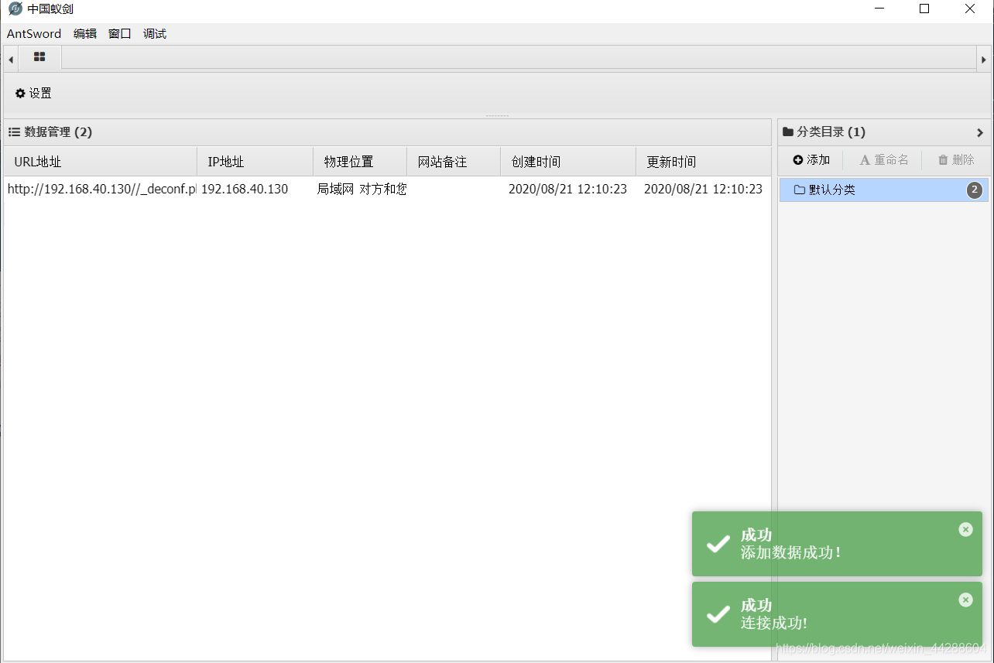Viewport: 994px width, 663px height.
Task: Sort by 物理位置 column header
Action: coord(360,162)
